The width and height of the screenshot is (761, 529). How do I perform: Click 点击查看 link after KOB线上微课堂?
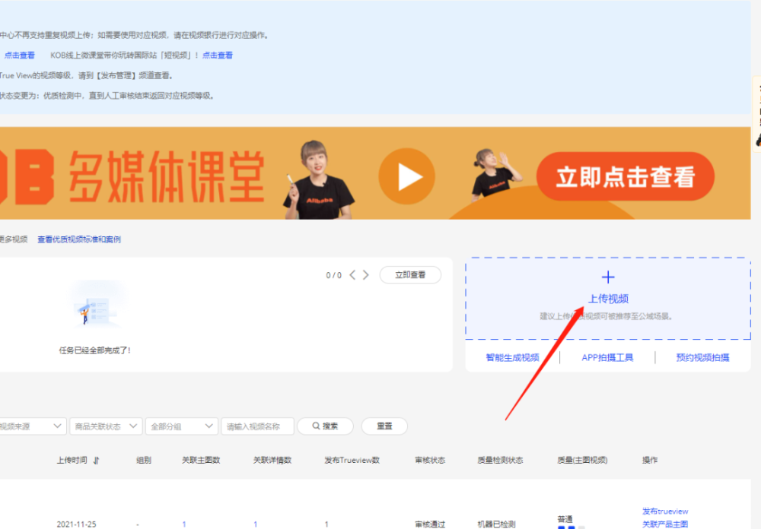pyautogui.click(x=218, y=55)
